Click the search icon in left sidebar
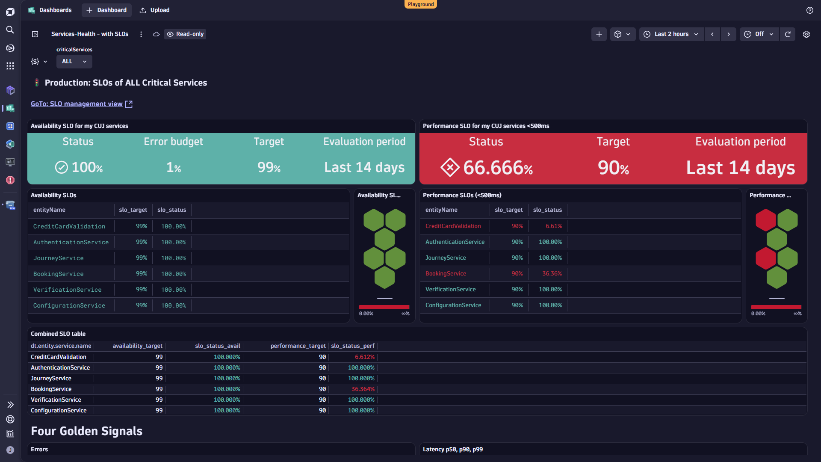Image resolution: width=821 pixels, height=462 pixels. [10, 30]
